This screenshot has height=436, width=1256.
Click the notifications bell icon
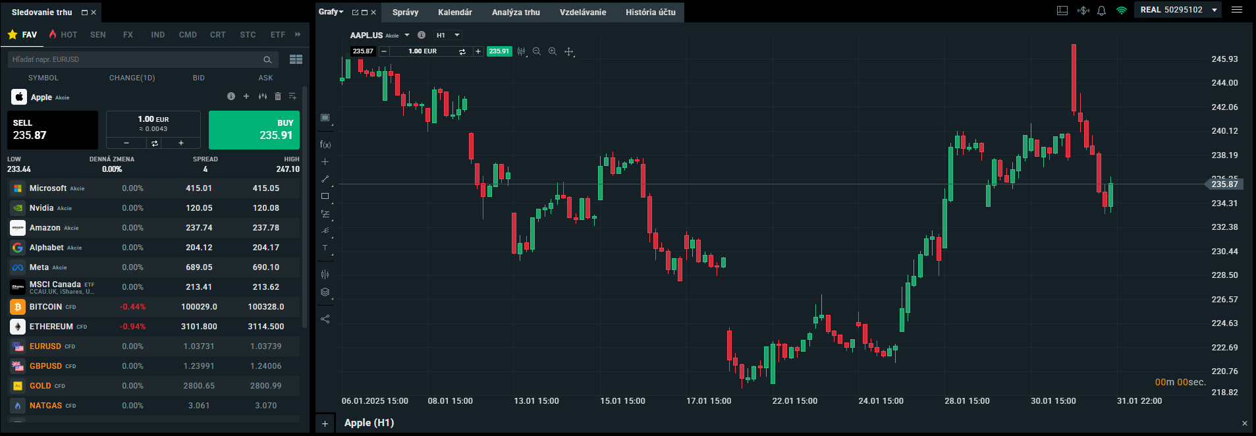(x=1101, y=11)
